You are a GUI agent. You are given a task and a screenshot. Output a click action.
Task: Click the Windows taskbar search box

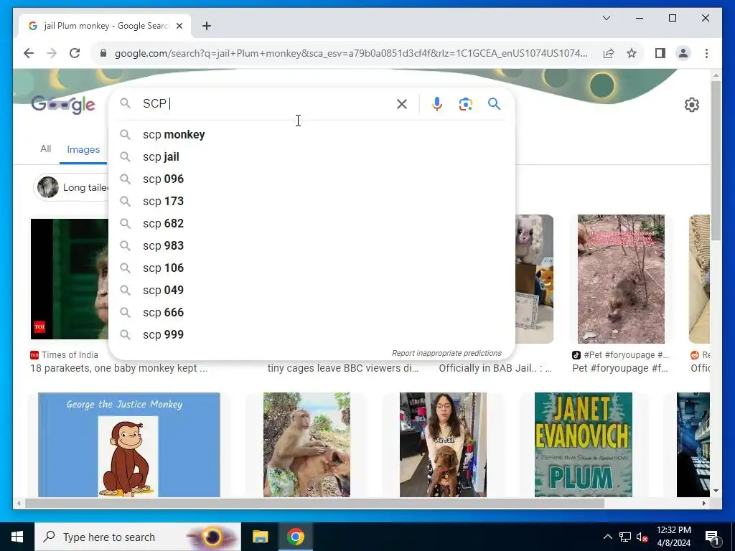(x=138, y=537)
